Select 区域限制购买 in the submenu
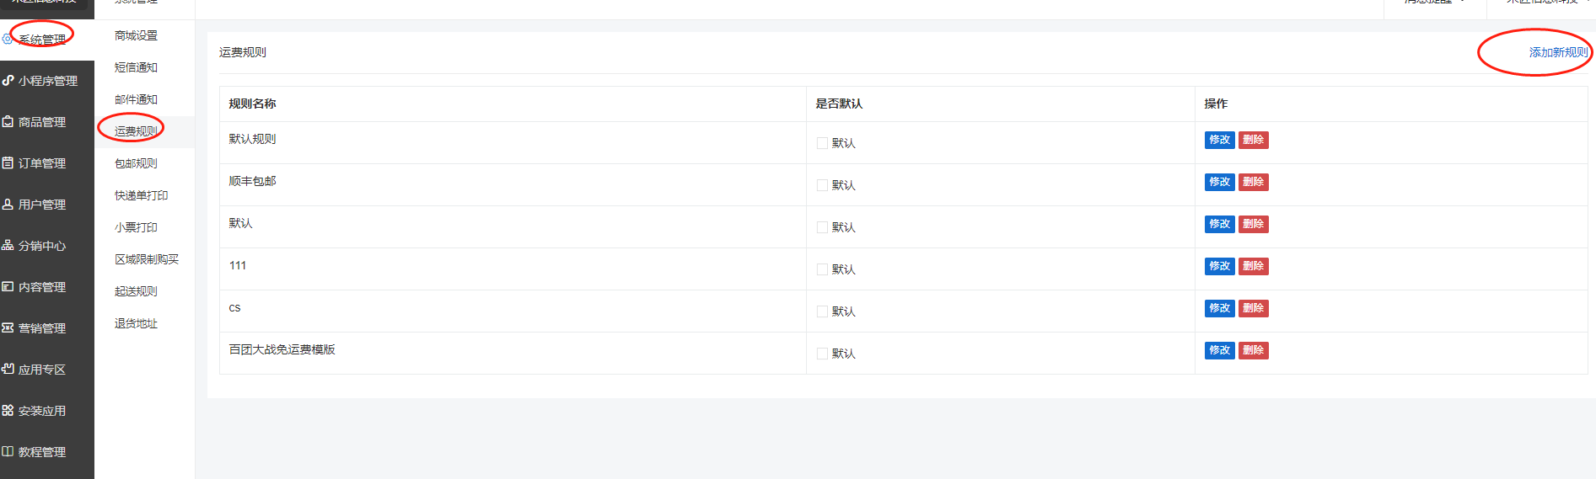This screenshot has height=479, width=1596. [147, 259]
